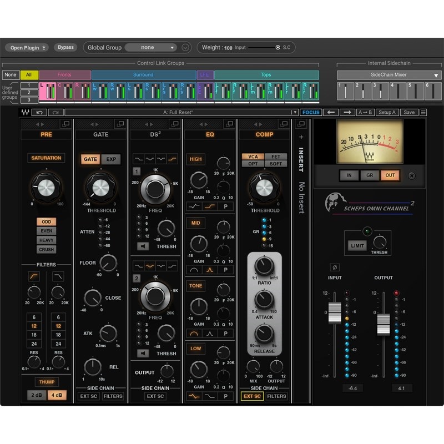Click the Setup A button

[x=387, y=113]
